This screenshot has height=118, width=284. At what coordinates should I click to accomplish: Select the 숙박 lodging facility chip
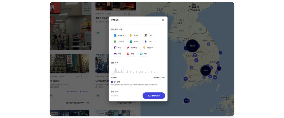point(117,54)
